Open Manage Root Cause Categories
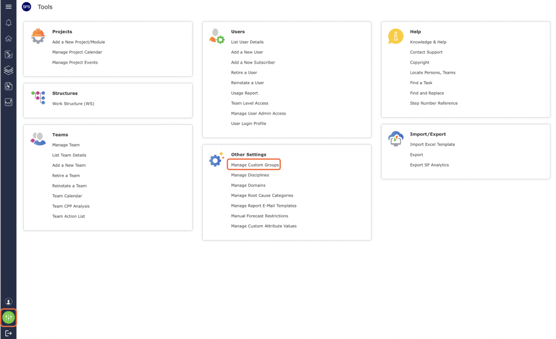The image size is (556, 339). (262, 196)
